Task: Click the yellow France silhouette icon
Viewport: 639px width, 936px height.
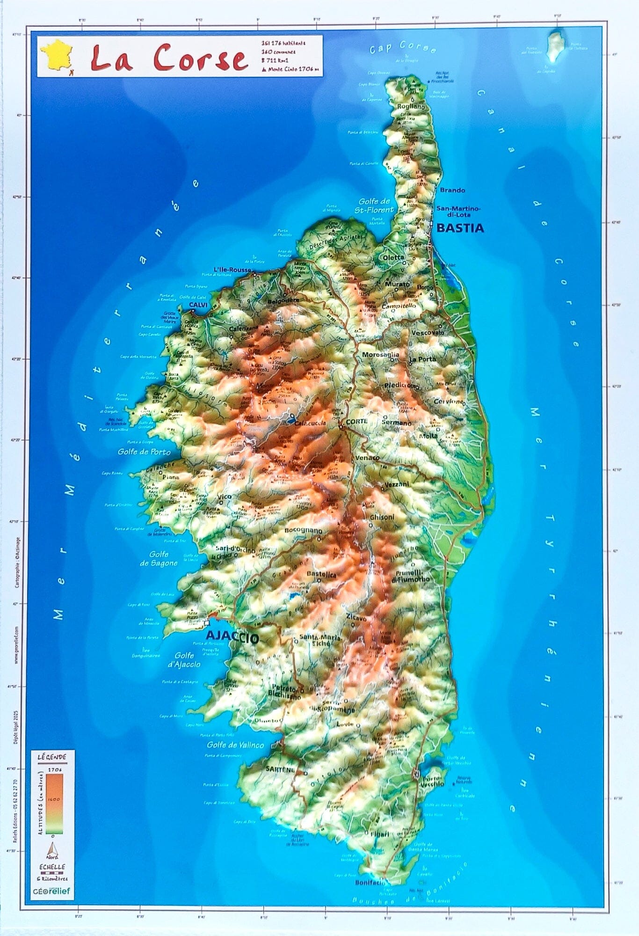Action: 57,56
